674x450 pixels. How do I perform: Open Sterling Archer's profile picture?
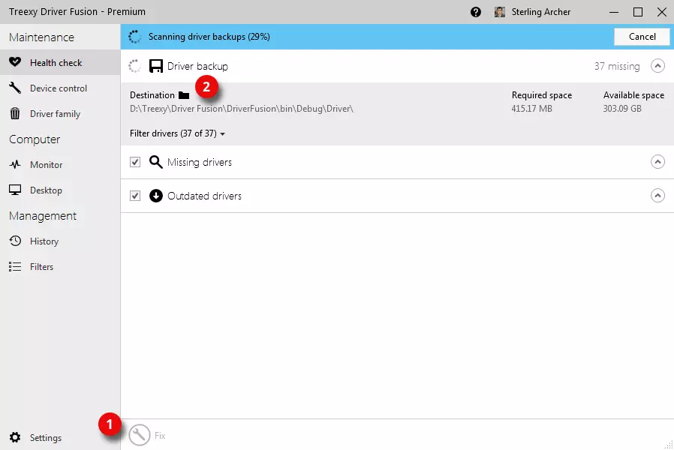(x=499, y=12)
